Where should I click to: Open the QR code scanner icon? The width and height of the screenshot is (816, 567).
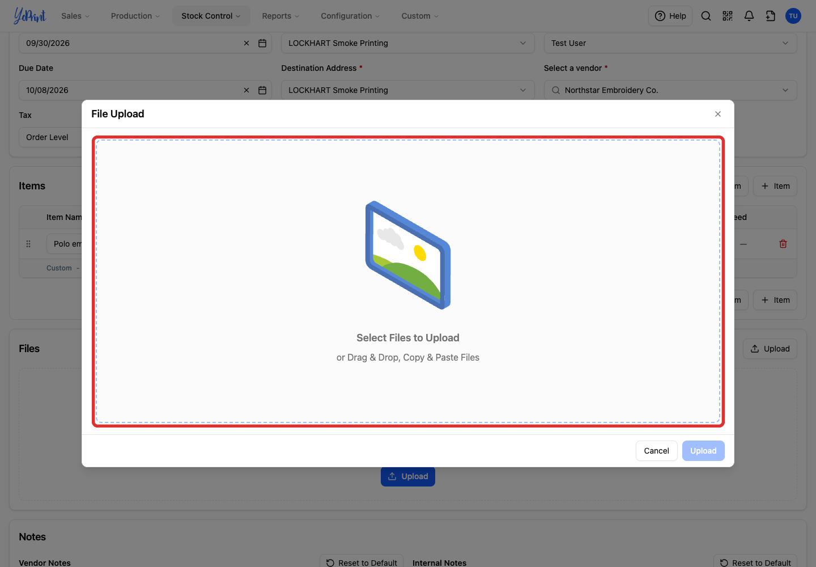tap(728, 16)
